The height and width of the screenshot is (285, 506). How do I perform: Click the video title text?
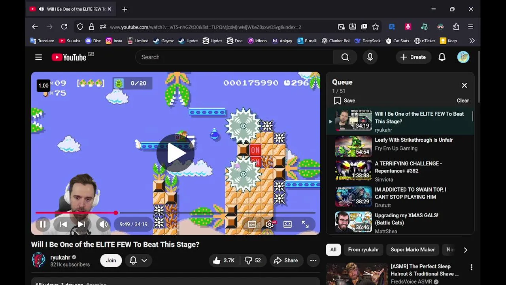click(x=115, y=245)
